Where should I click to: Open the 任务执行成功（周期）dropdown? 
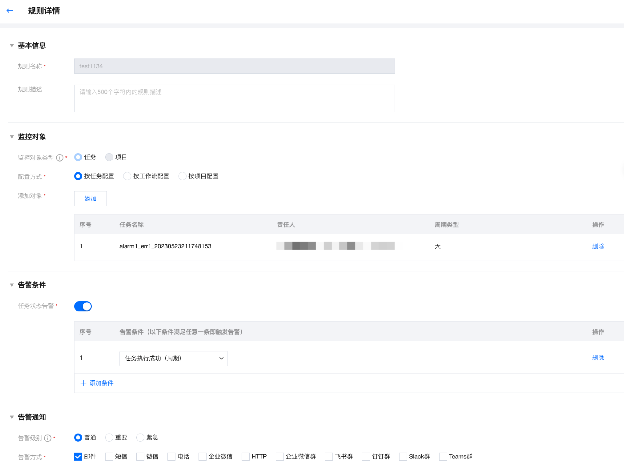pos(173,358)
